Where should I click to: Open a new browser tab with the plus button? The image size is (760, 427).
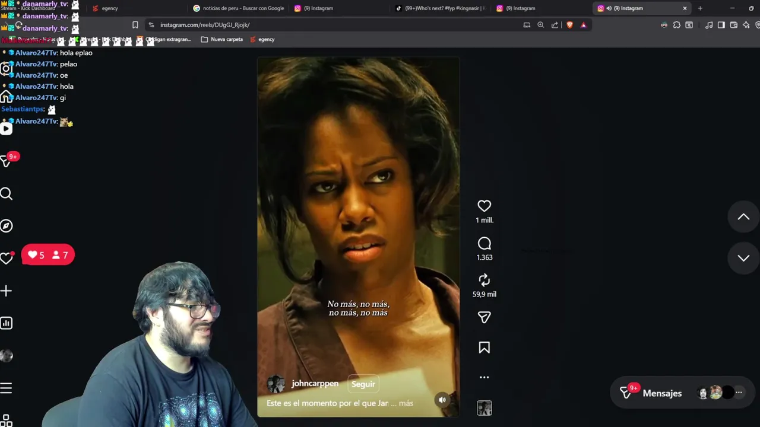(x=700, y=8)
